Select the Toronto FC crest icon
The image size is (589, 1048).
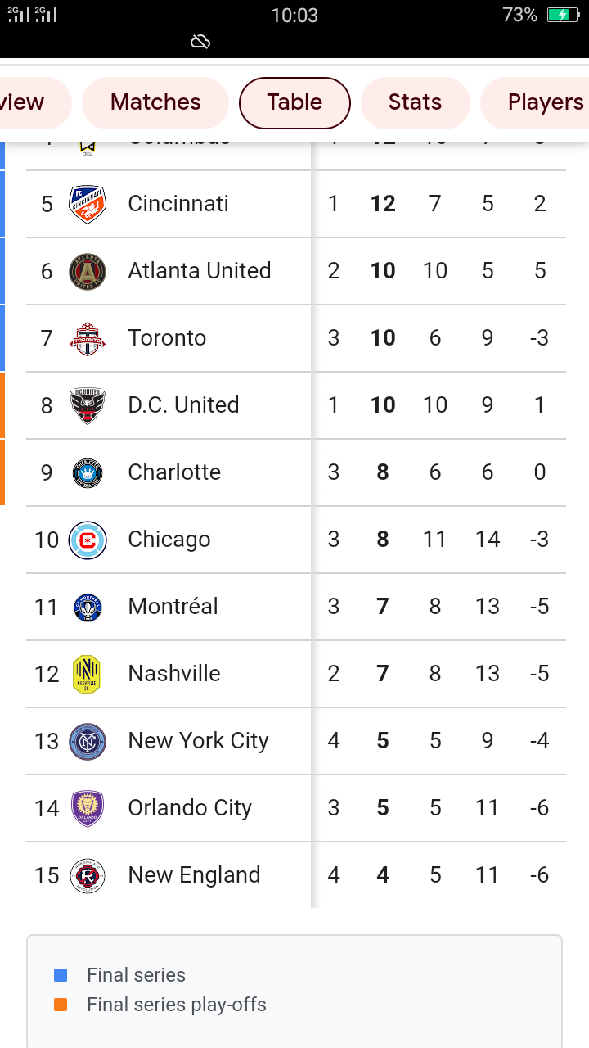click(x=88, y=338)
